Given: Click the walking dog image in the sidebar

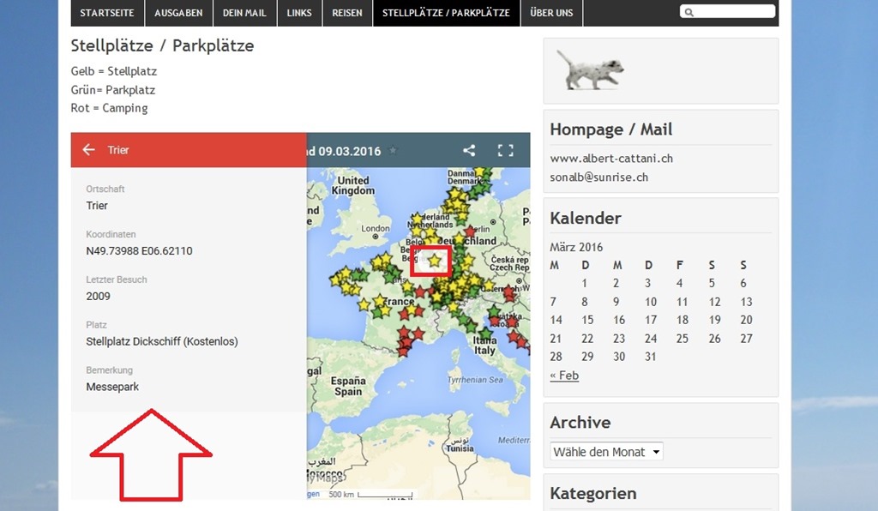Looking at the screenshot, I should [x=590, y=69].
